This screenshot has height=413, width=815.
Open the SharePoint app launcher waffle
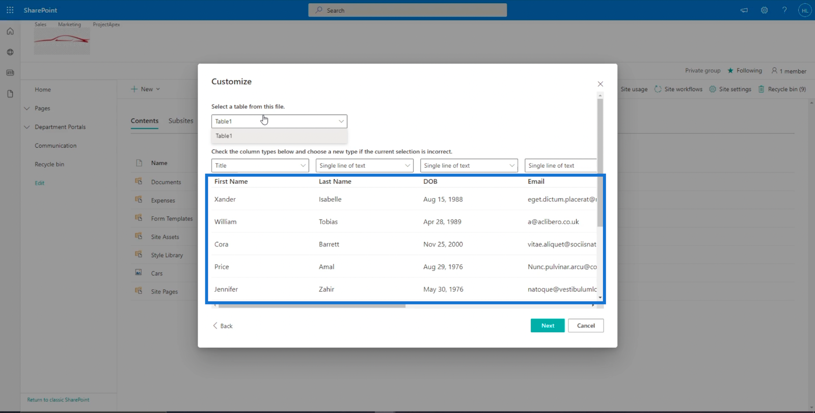pos(10,10)
